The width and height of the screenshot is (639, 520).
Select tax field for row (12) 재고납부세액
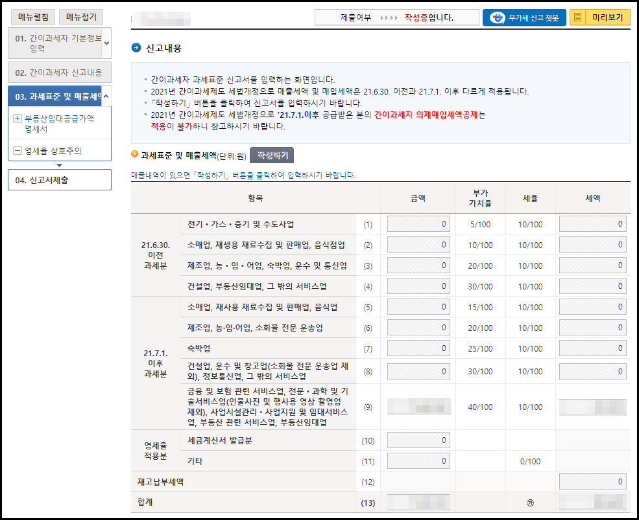[x=593, y=482]
